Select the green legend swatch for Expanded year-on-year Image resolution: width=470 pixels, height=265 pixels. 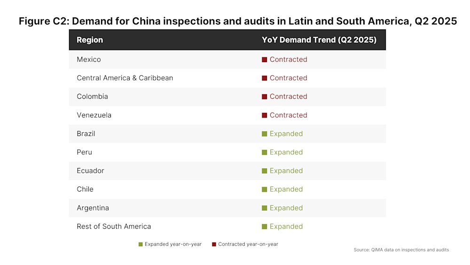[x=141, y=244]
